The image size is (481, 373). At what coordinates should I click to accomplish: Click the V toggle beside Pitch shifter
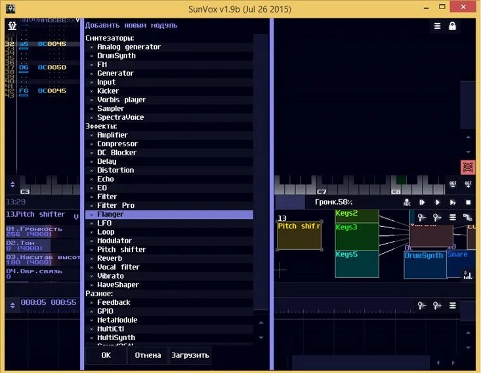pyautogui.click(x=76, y=217)
